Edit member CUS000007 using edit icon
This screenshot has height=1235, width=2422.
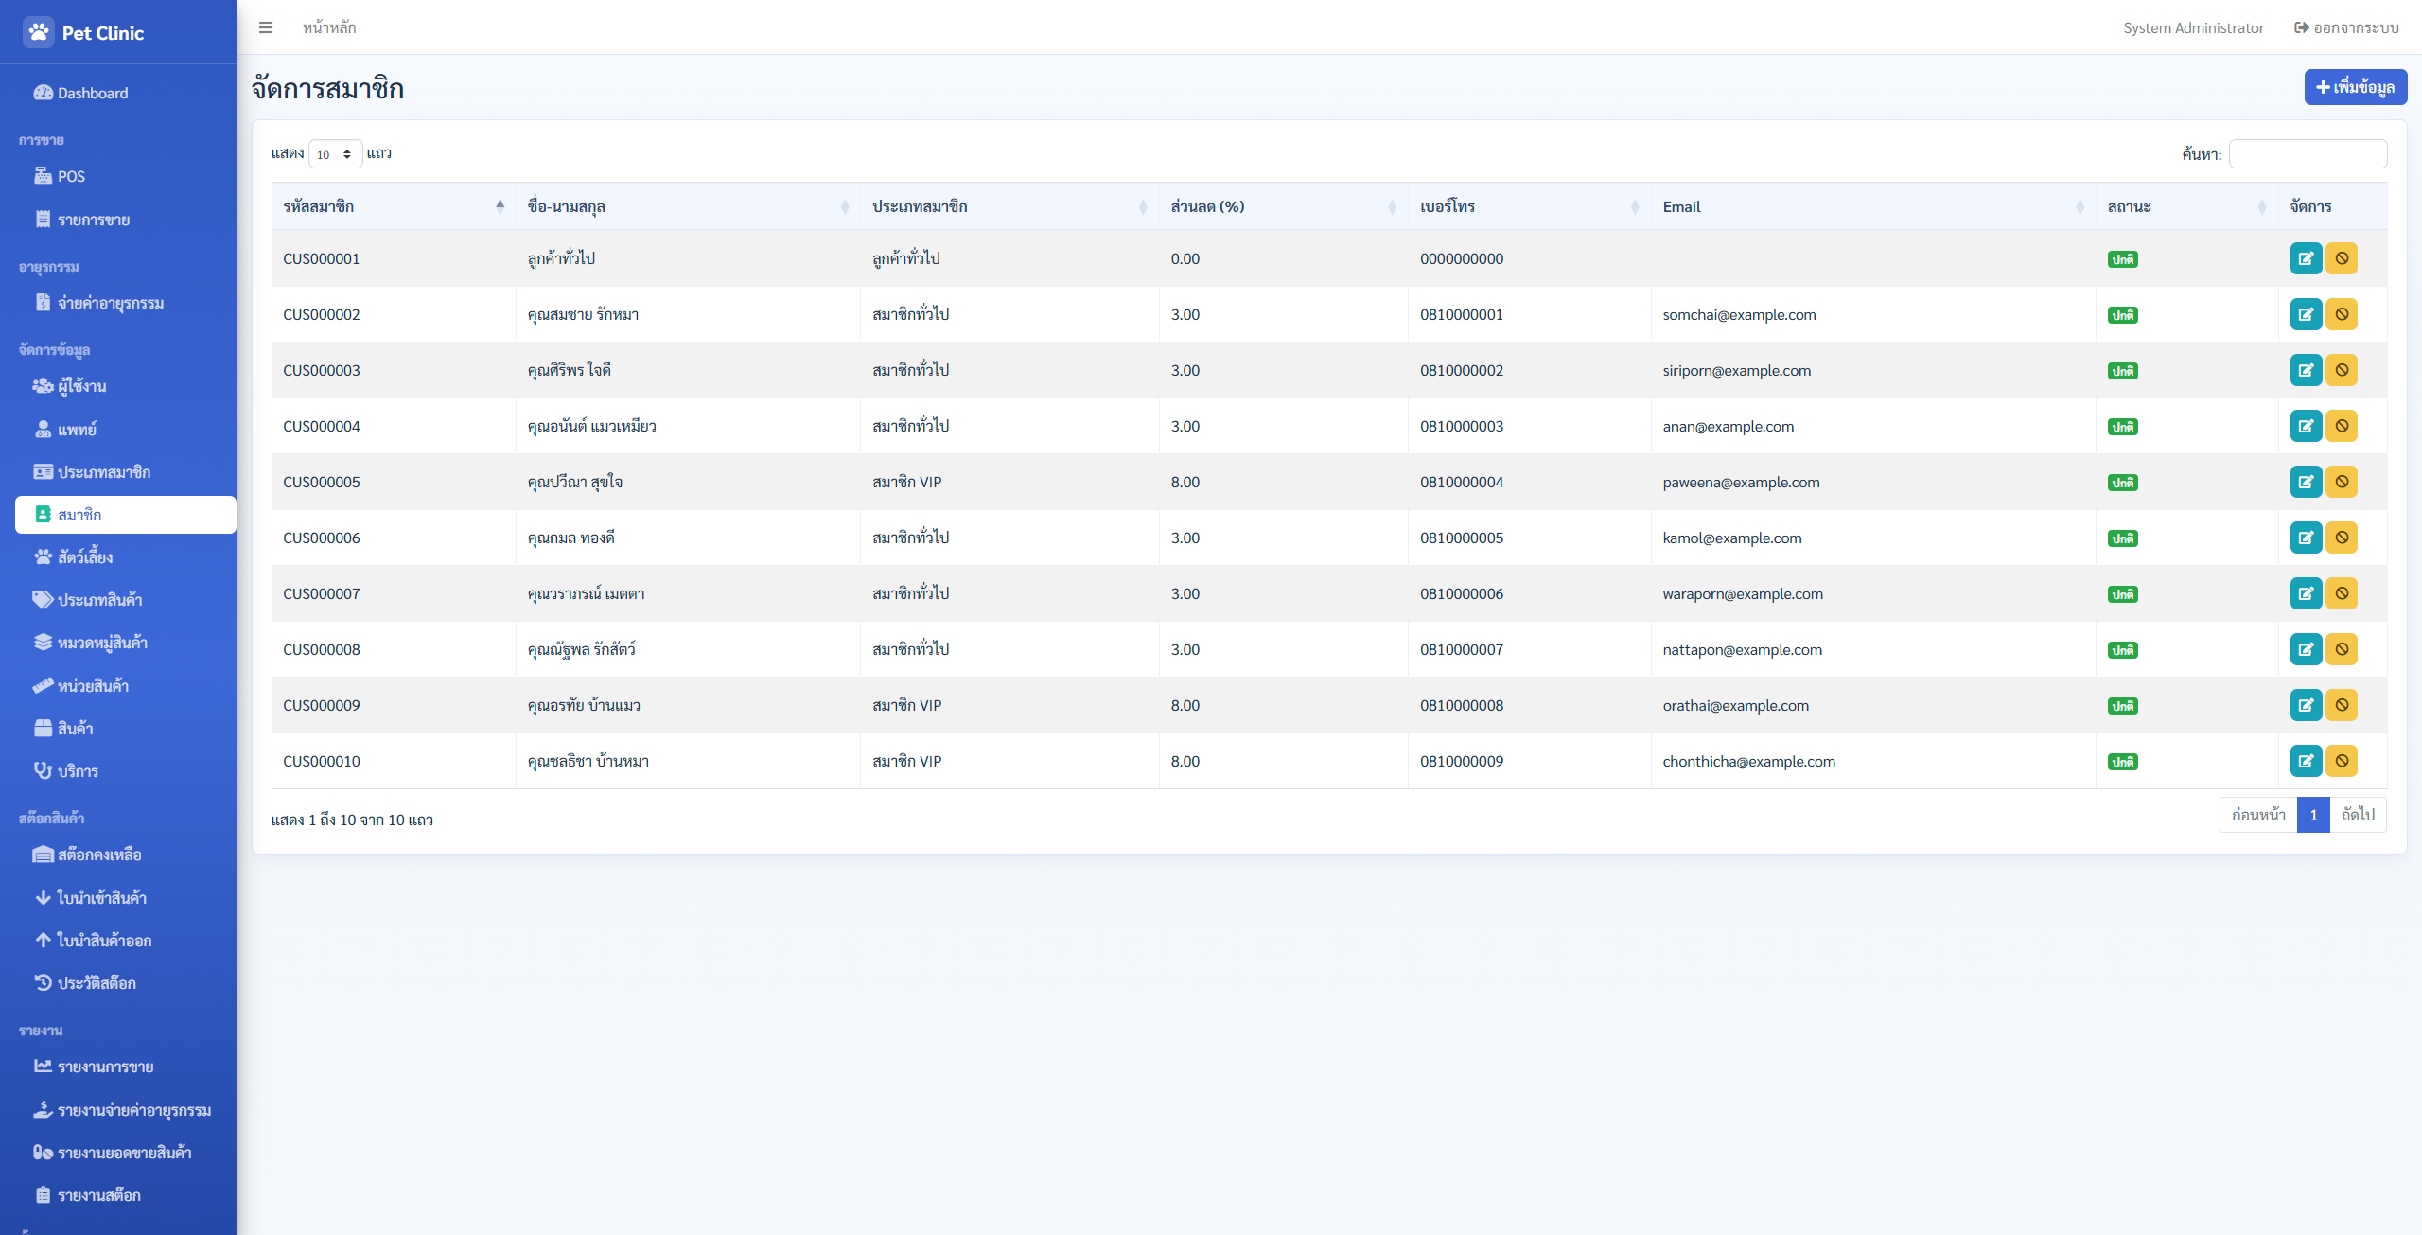[2306, 593]
